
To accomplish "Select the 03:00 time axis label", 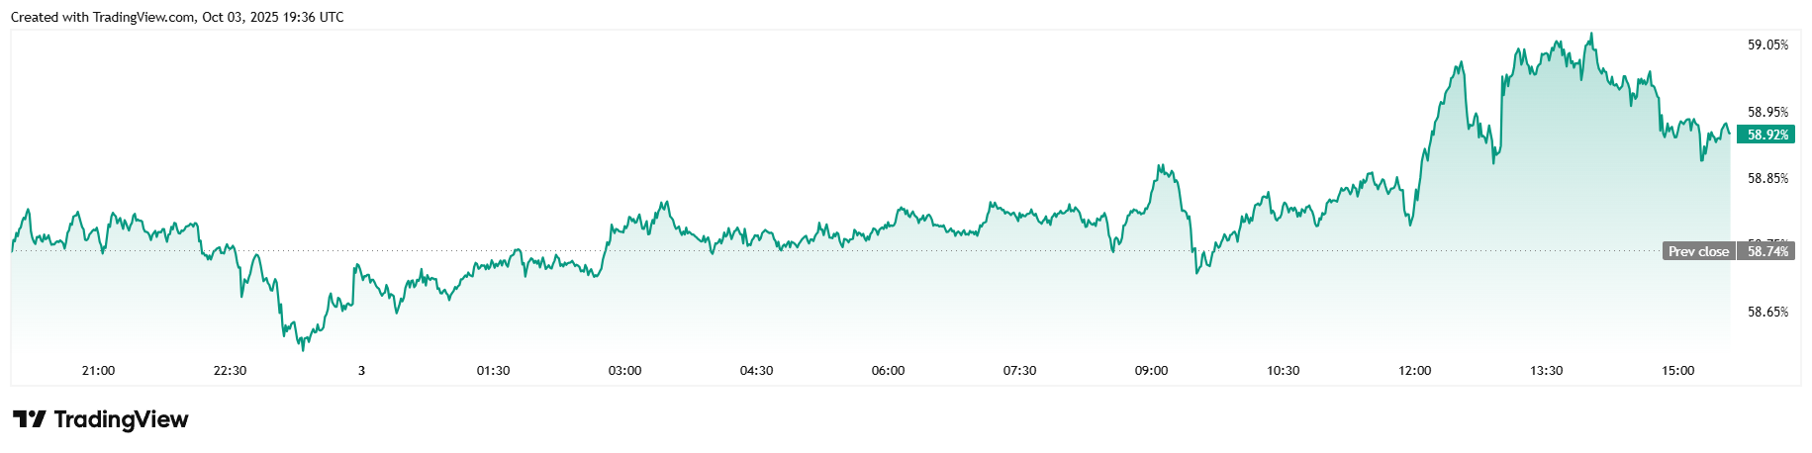I will (624, 371).
